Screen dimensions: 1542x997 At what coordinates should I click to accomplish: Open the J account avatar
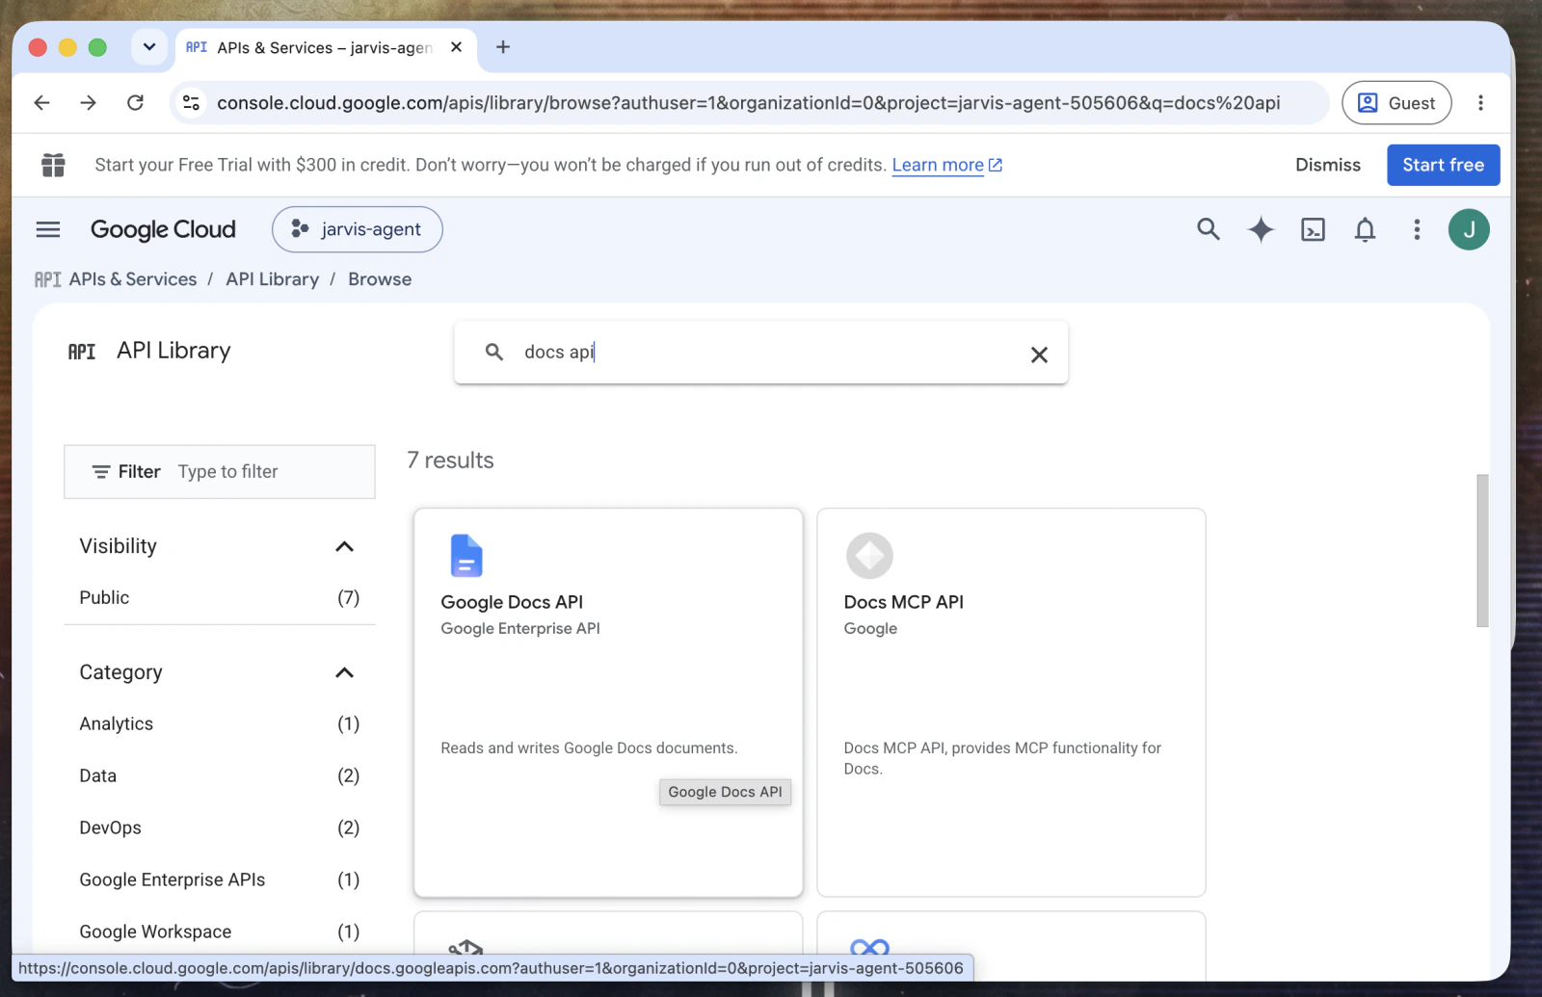(x=1469, y=229)
